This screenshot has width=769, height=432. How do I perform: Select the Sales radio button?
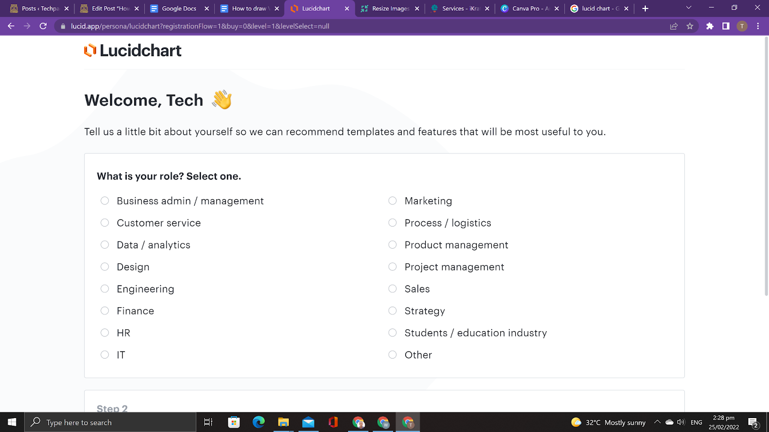click(x=393, y=288)
